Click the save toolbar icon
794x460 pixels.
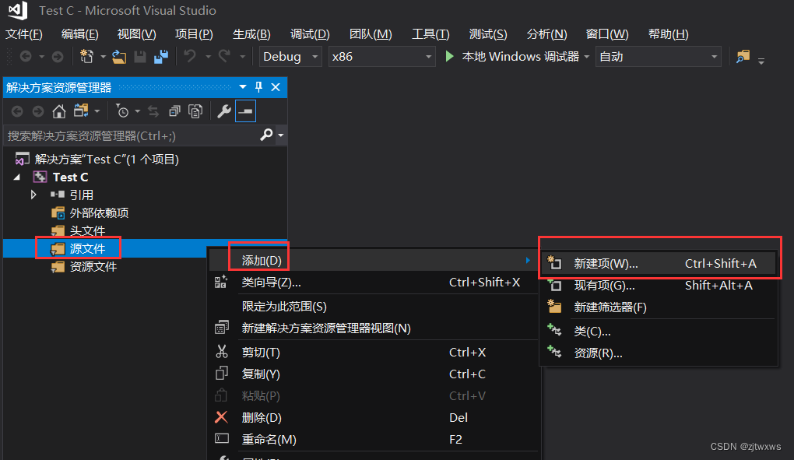[x=140, y=57]
